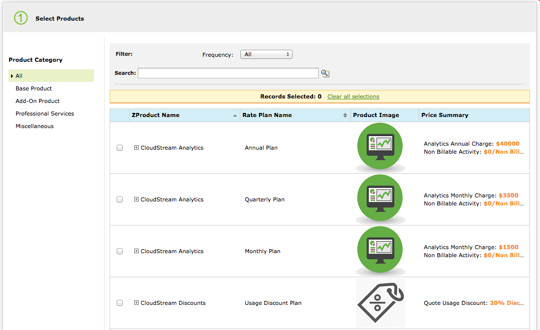
Task: Click the $40000 annual charge price
Action: pyautogui.click(x=508, y=144)
